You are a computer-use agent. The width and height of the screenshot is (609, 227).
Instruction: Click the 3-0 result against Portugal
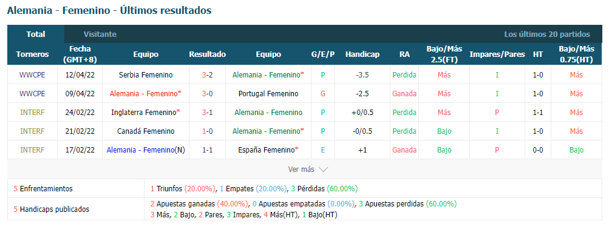pos(208,93)
